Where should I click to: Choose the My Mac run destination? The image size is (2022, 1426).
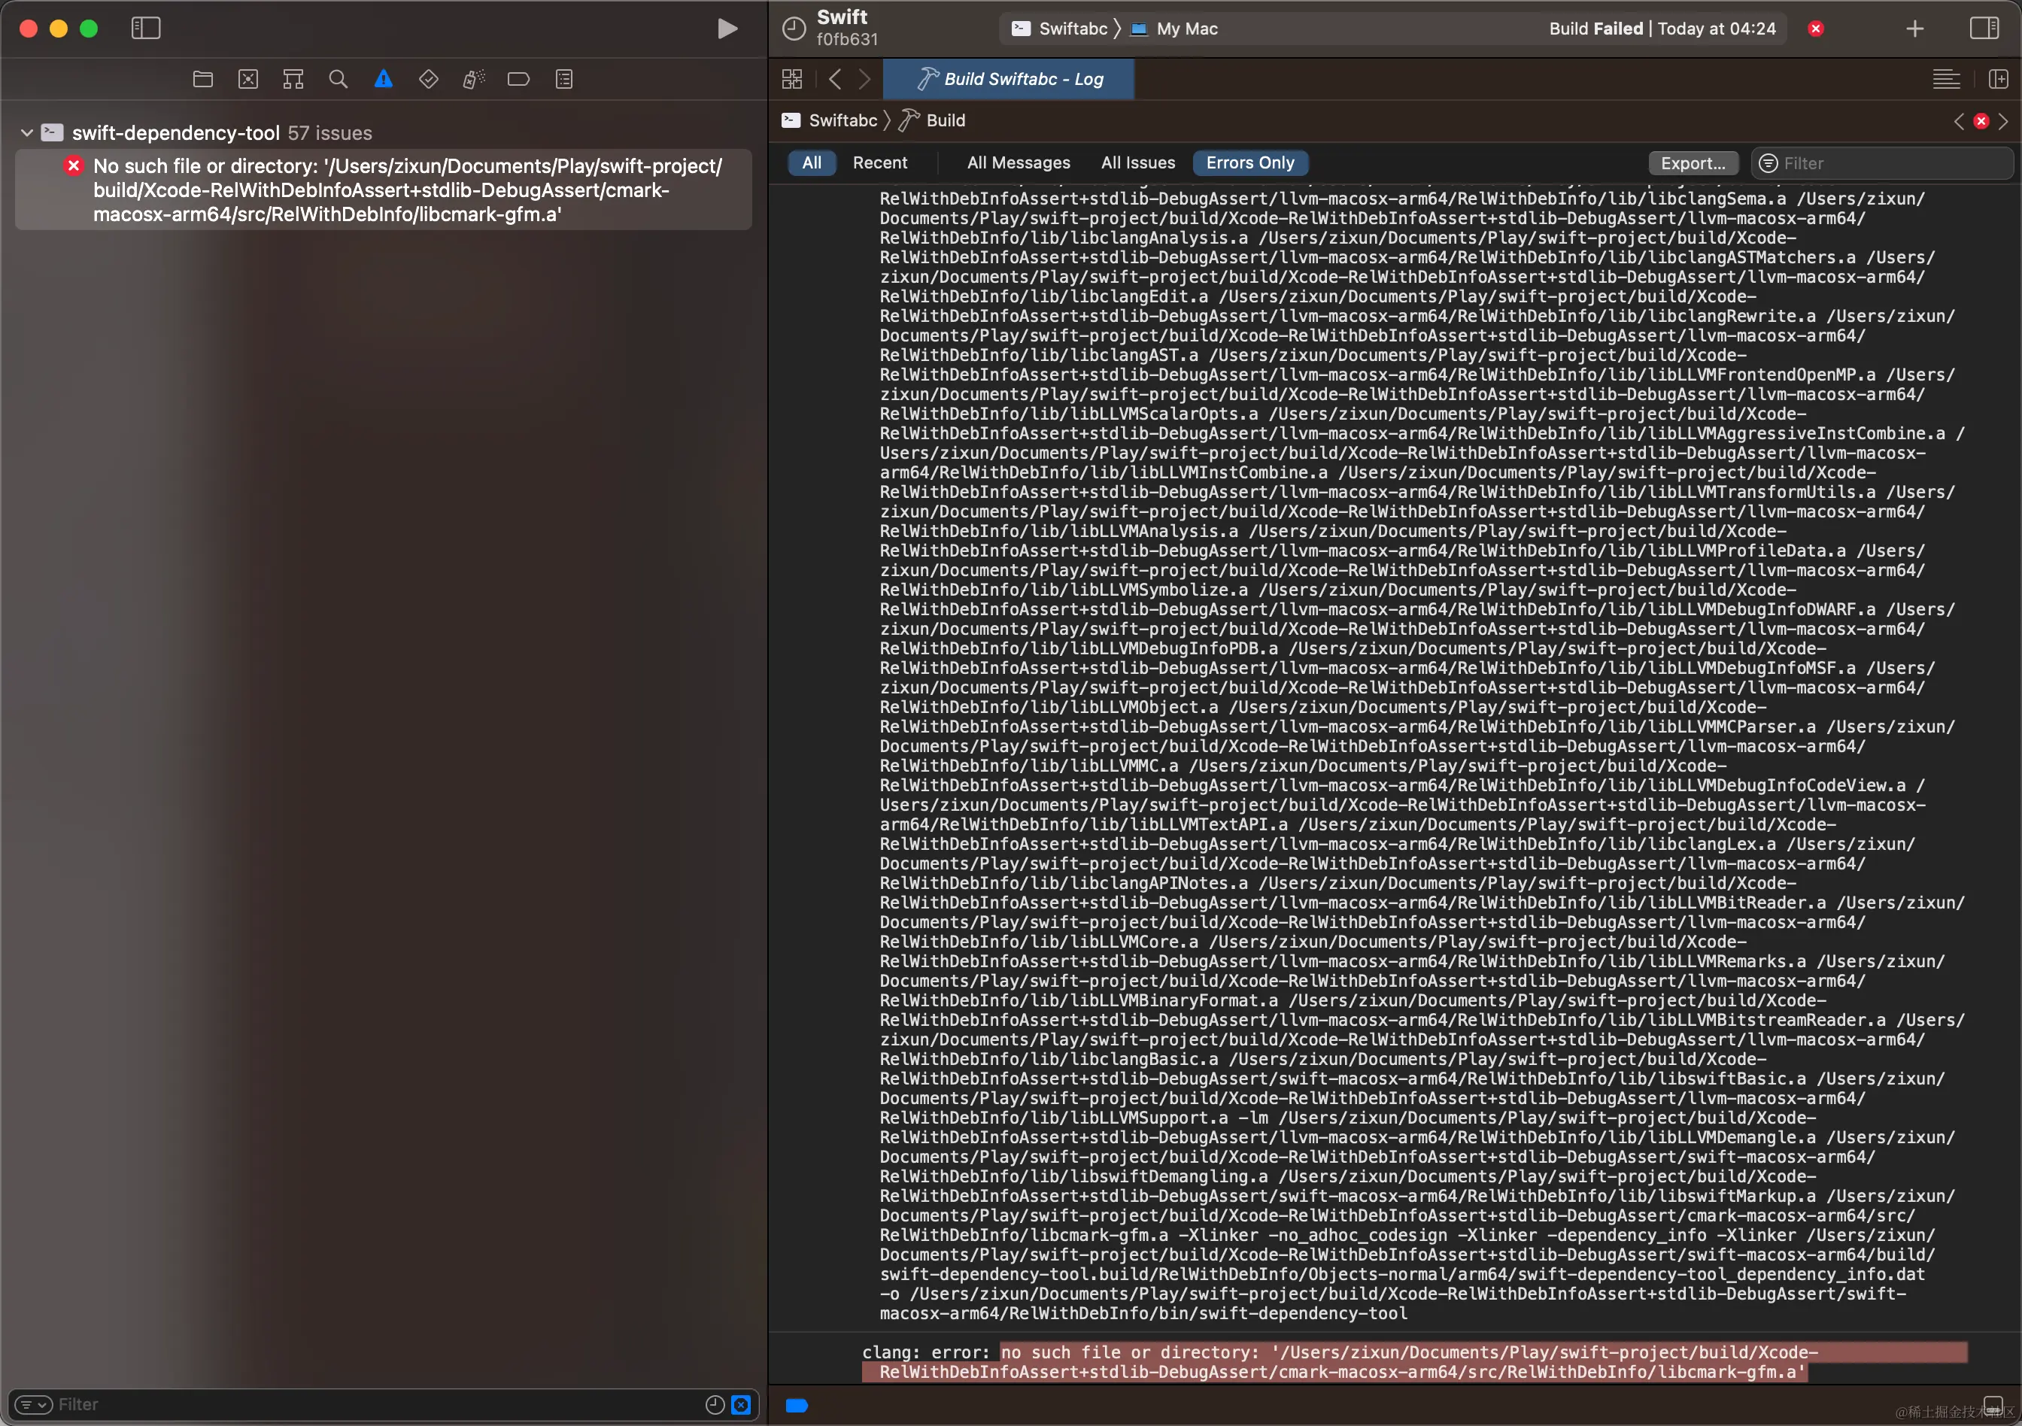click(1174, 28)
